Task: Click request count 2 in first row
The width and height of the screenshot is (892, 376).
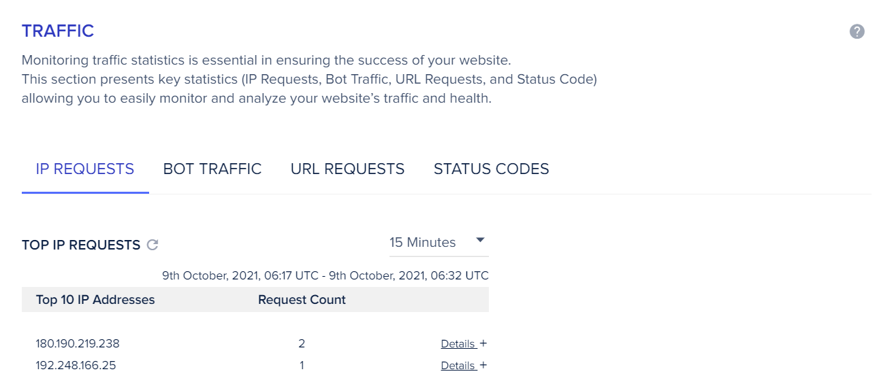Action: click(x=302, y=343)
